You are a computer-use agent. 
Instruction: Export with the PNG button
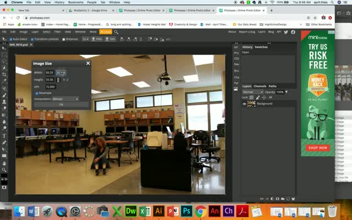(97, 39)
